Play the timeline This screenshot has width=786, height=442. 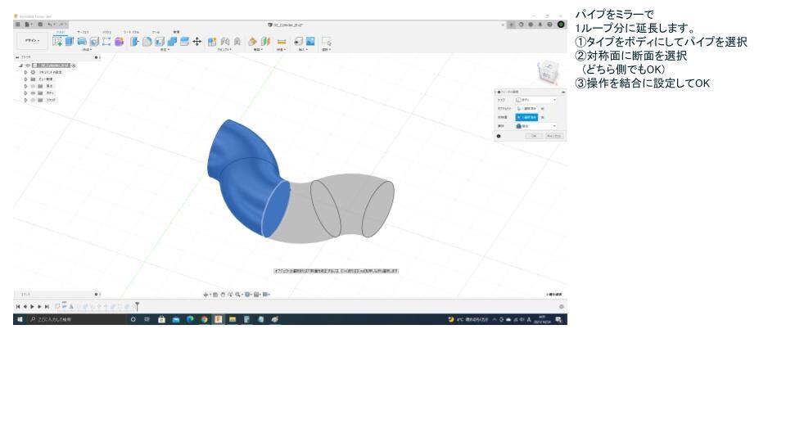[x=32, y=306]
